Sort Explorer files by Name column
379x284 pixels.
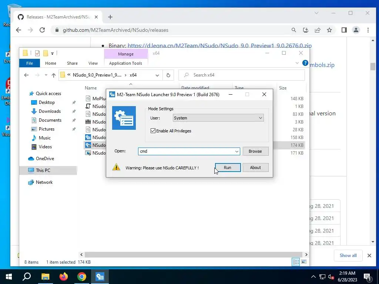tap(91, 88)
